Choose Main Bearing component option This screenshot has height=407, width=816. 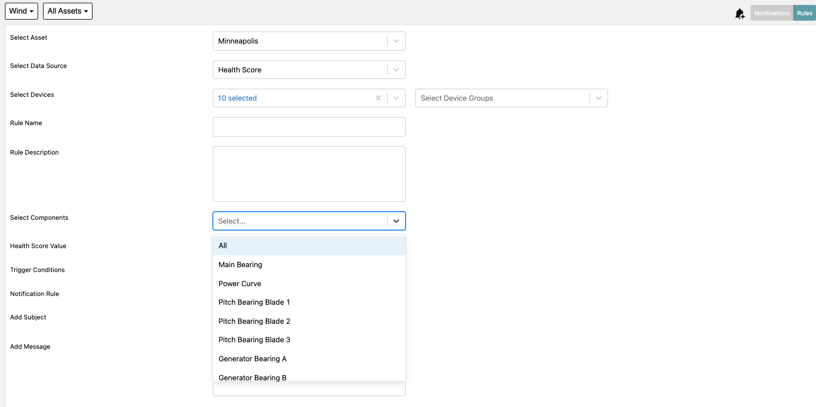click(x=309, y=264)
